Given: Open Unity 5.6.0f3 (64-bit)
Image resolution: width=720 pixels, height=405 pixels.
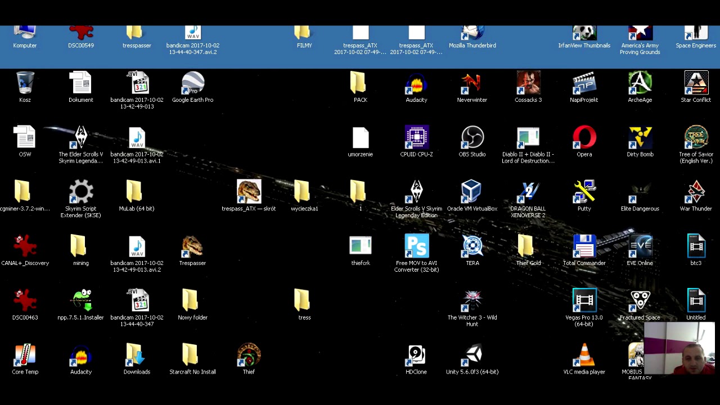Looking at the screenshot, I should 472,359.
